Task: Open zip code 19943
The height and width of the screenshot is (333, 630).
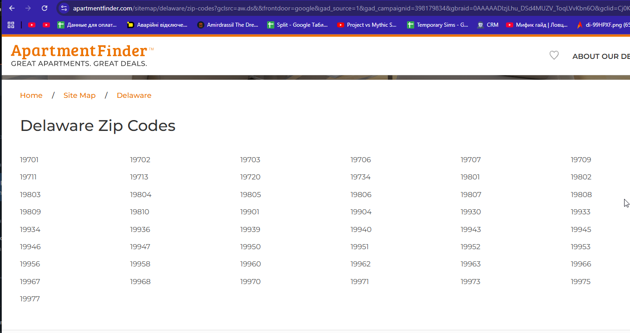Action: tap(471, 229)
